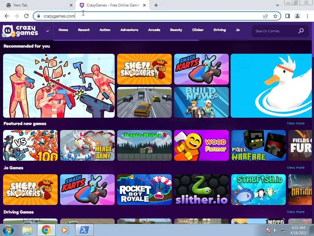Close the CrazyGames tab
The width and height of the screenshot is (314, 236).
pyautogui.click(x=144, y=5)
